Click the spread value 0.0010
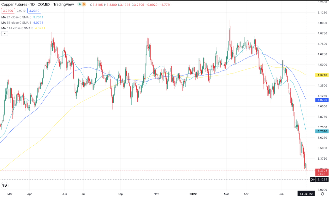 [21, 11]
